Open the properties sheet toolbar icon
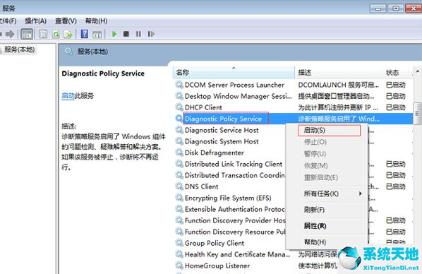Screen dimensions: 422x274 point(43,34)
